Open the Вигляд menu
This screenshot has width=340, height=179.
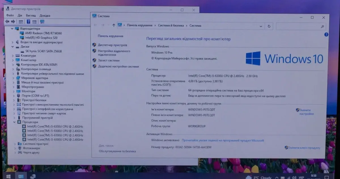point(31,16)
